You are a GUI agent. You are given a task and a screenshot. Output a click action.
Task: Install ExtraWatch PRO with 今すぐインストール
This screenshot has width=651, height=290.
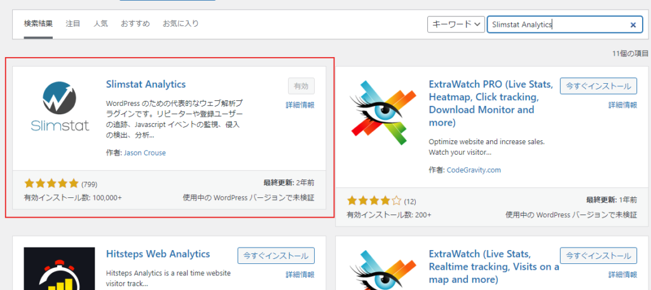point(598,86)
